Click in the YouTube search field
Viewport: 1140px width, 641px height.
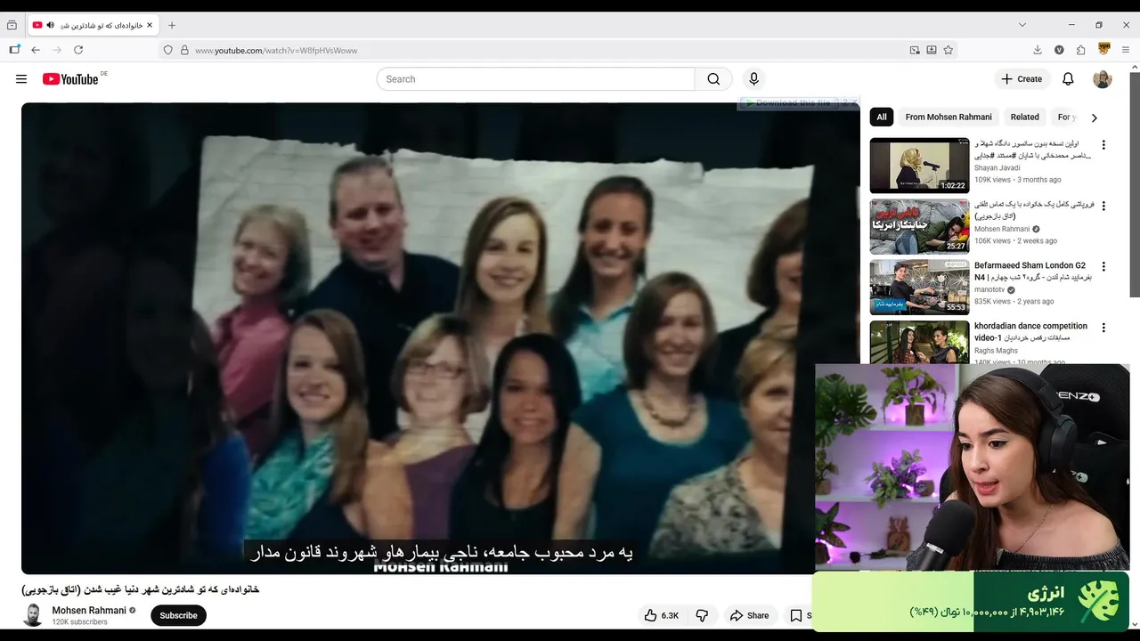point(536,79)
